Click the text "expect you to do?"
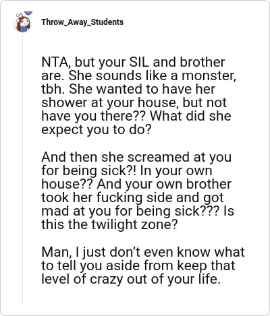This screenshot has width=270, height=316. (97, 130)
